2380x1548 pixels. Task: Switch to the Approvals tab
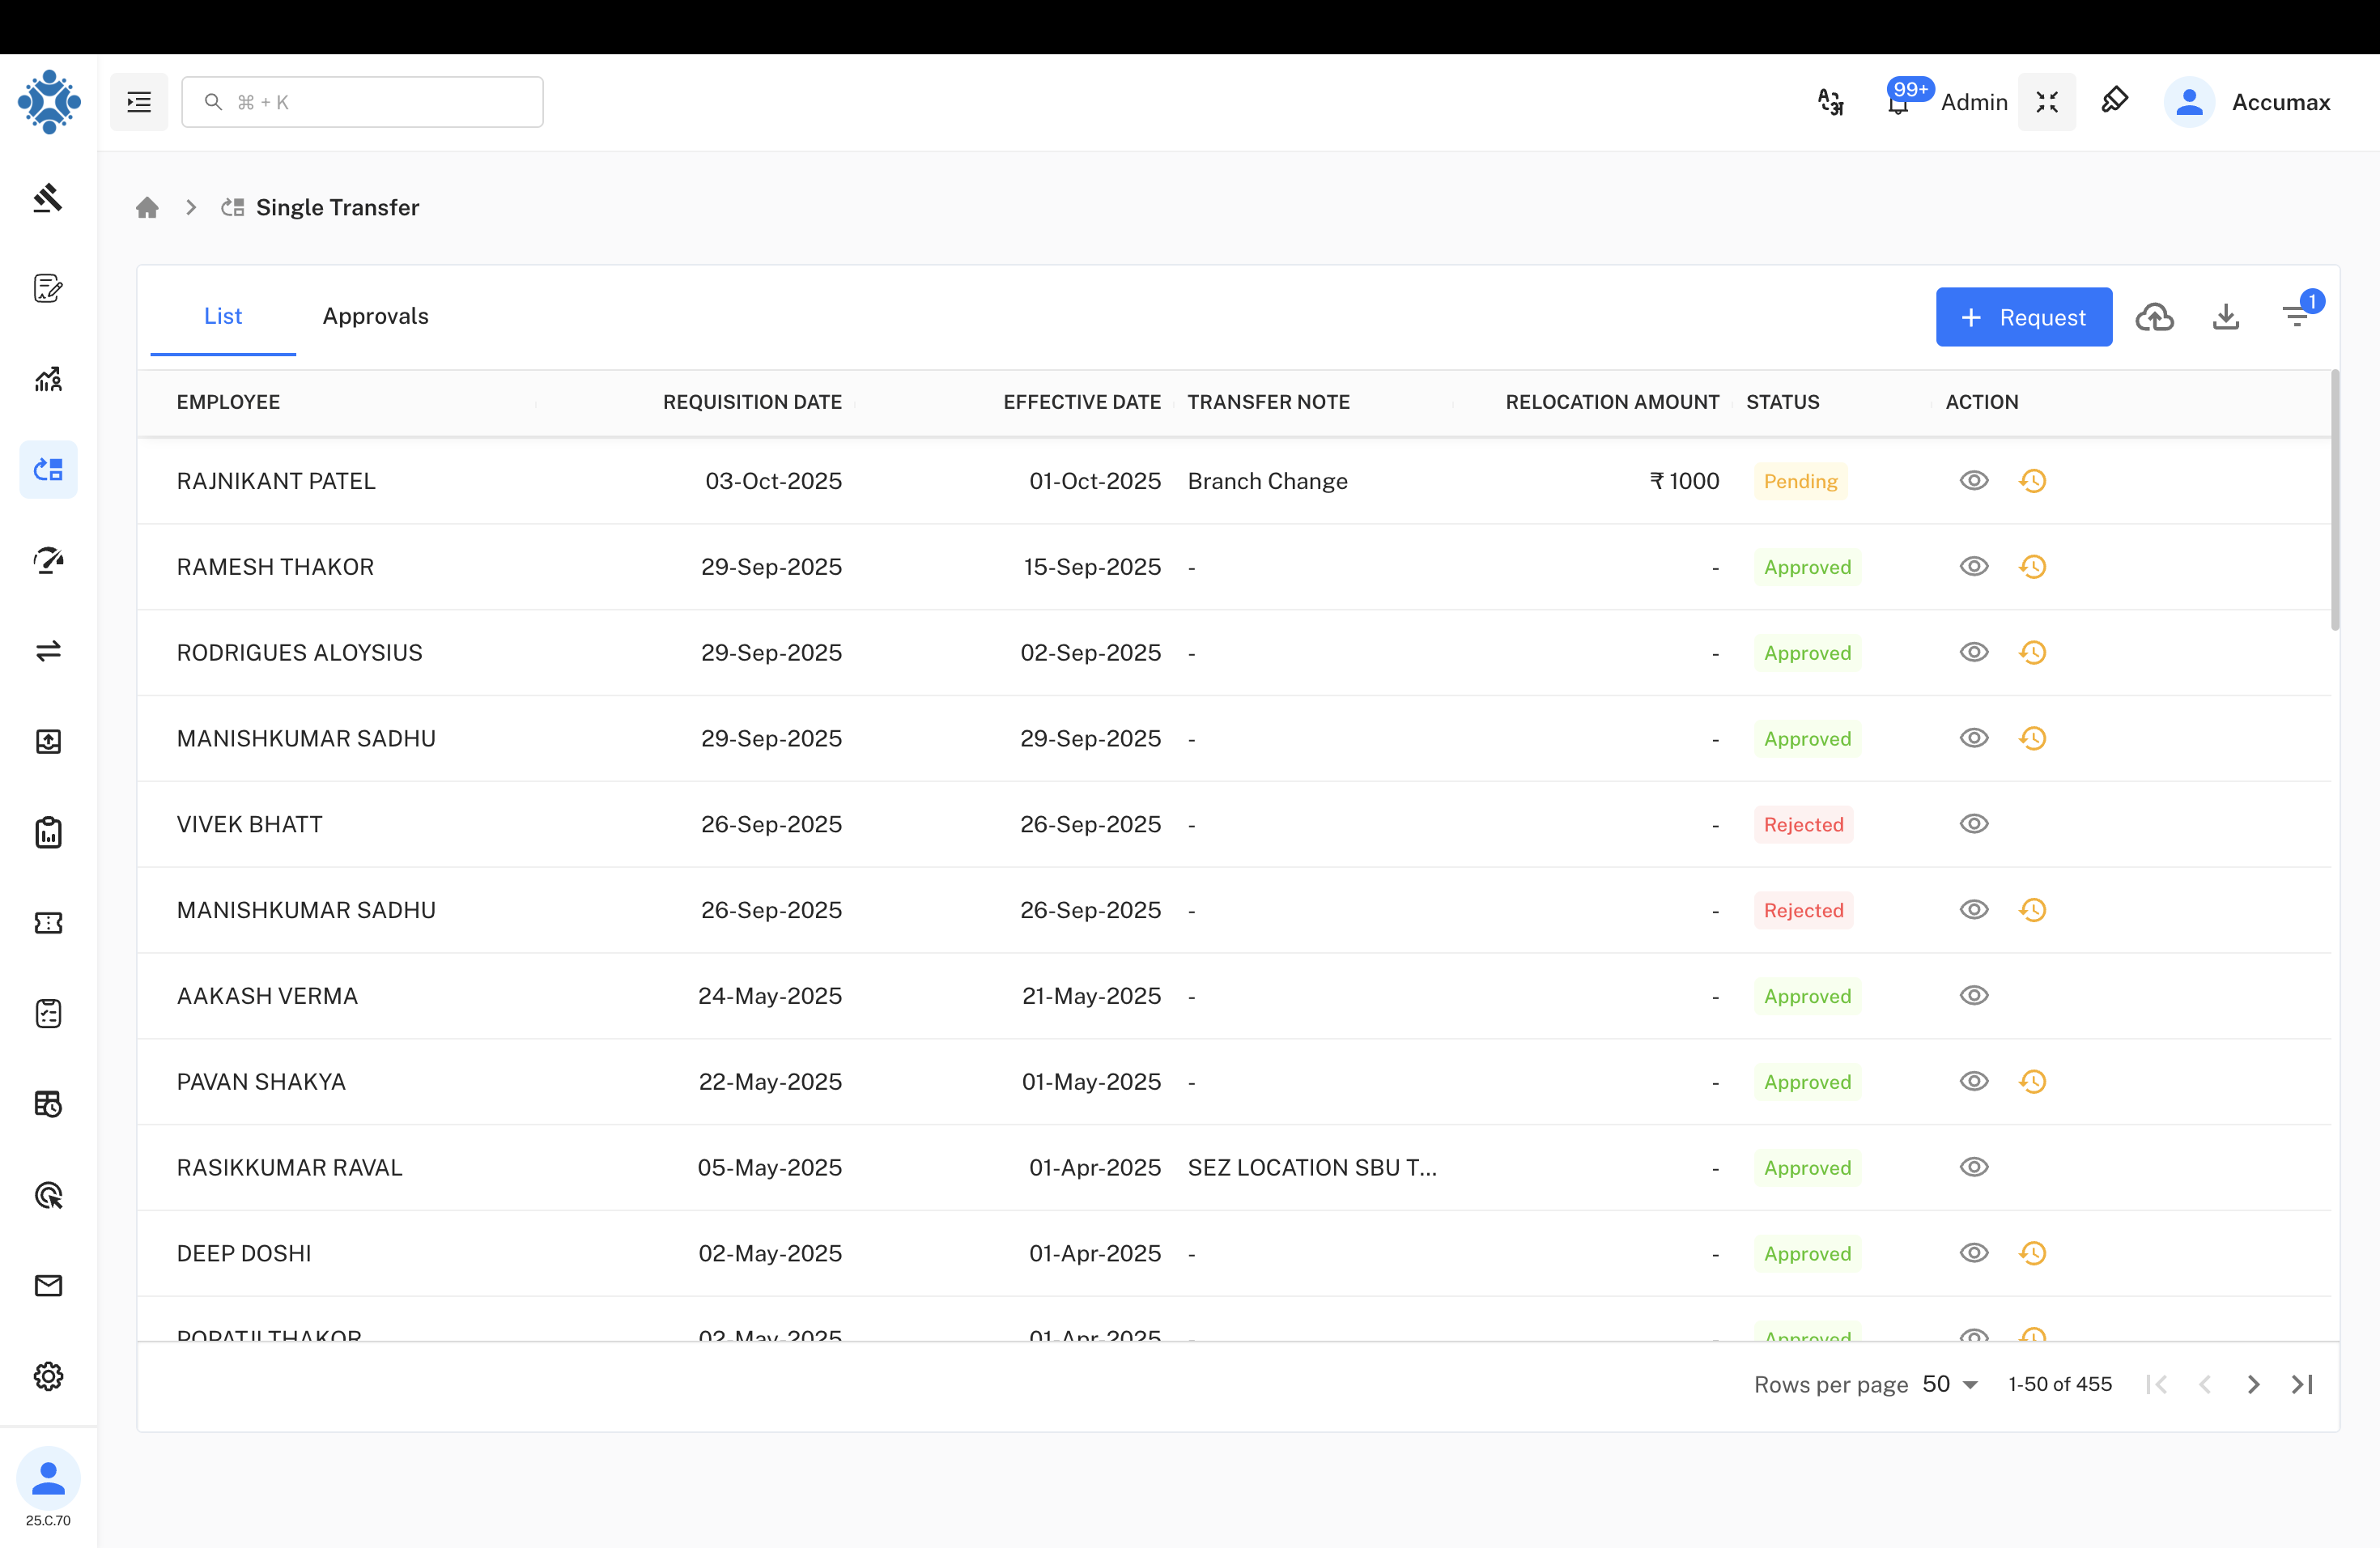[375, 316]
